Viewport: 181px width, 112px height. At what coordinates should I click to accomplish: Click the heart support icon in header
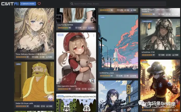click(39, 4)
